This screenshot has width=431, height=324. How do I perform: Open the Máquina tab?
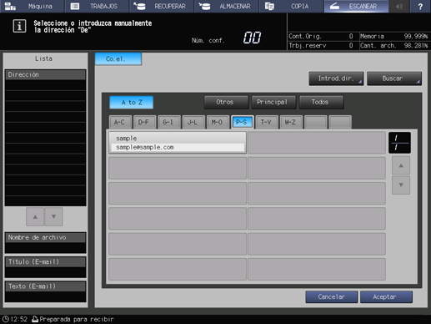point(32,6)
